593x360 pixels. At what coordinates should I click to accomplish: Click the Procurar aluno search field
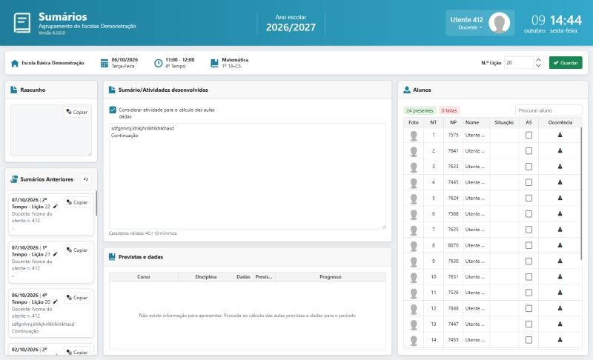[549, 110]
